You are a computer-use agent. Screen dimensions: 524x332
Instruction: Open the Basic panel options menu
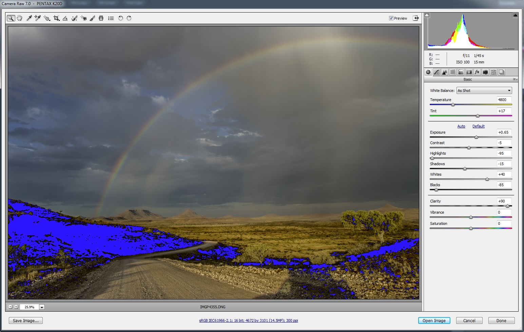pyautogui.click(x=515, y=79)
